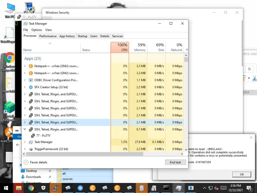The width and height of the screenshot is (257, 193).
Task: Select the efi folder in File Explorer
Action: click(64, 173)
